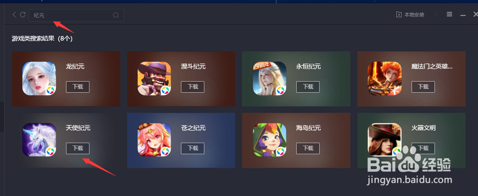Open the 苍之纪元 game icon

pyautogui.click(x=154, y=140)
